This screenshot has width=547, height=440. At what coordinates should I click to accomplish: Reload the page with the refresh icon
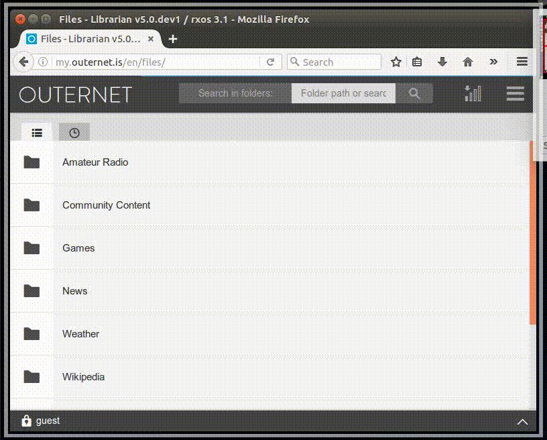click(270, 62)
